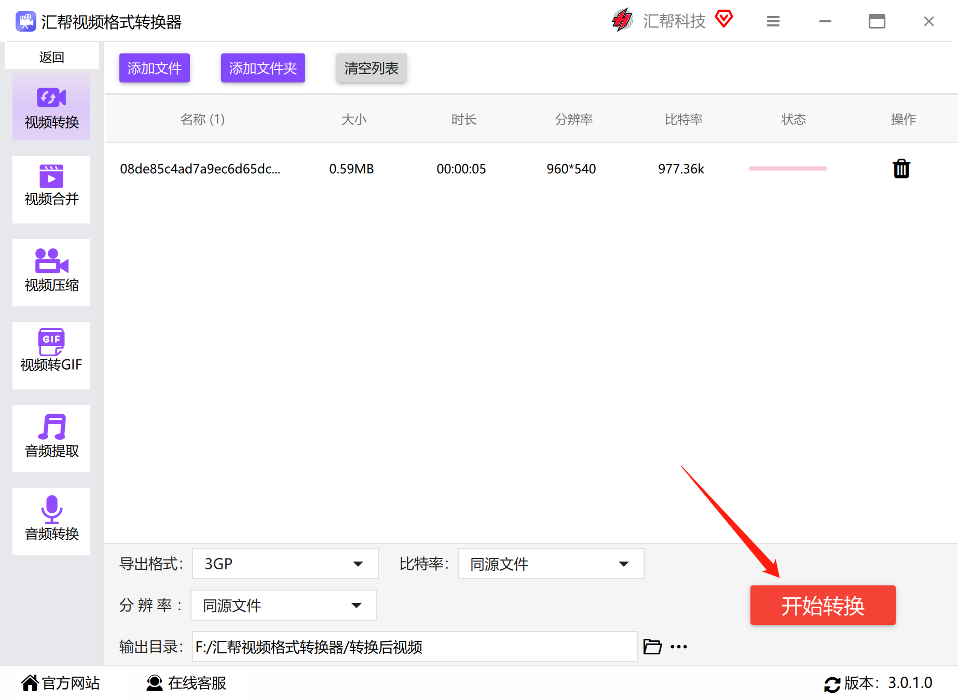958x700 pixels.
Task: Click the duration 00:00:05 cell
Action: (x=461, y=169)
